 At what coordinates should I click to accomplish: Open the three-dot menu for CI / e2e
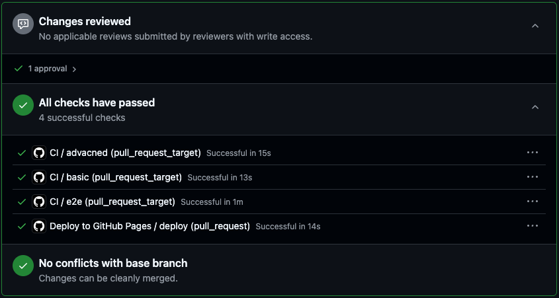coord(533,202)
